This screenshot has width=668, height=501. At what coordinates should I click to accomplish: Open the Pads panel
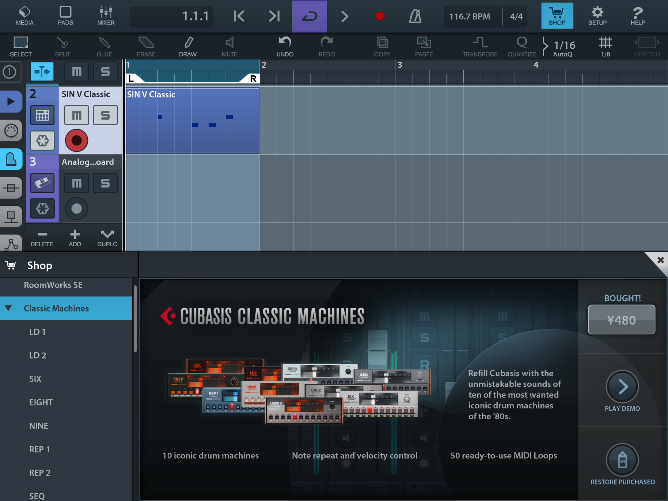coord(65,16)
